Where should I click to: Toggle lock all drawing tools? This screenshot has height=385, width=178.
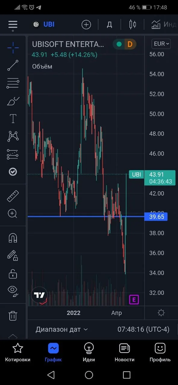click(x=13, y=274)
